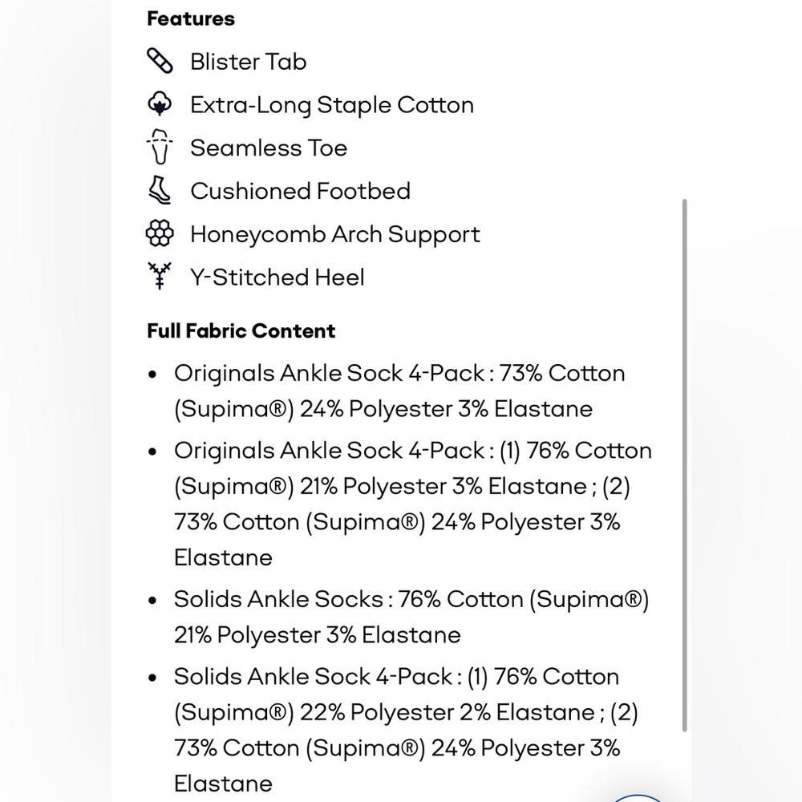
Task: Click the Full Fabric Content heading
Action: tap(241, 331)
